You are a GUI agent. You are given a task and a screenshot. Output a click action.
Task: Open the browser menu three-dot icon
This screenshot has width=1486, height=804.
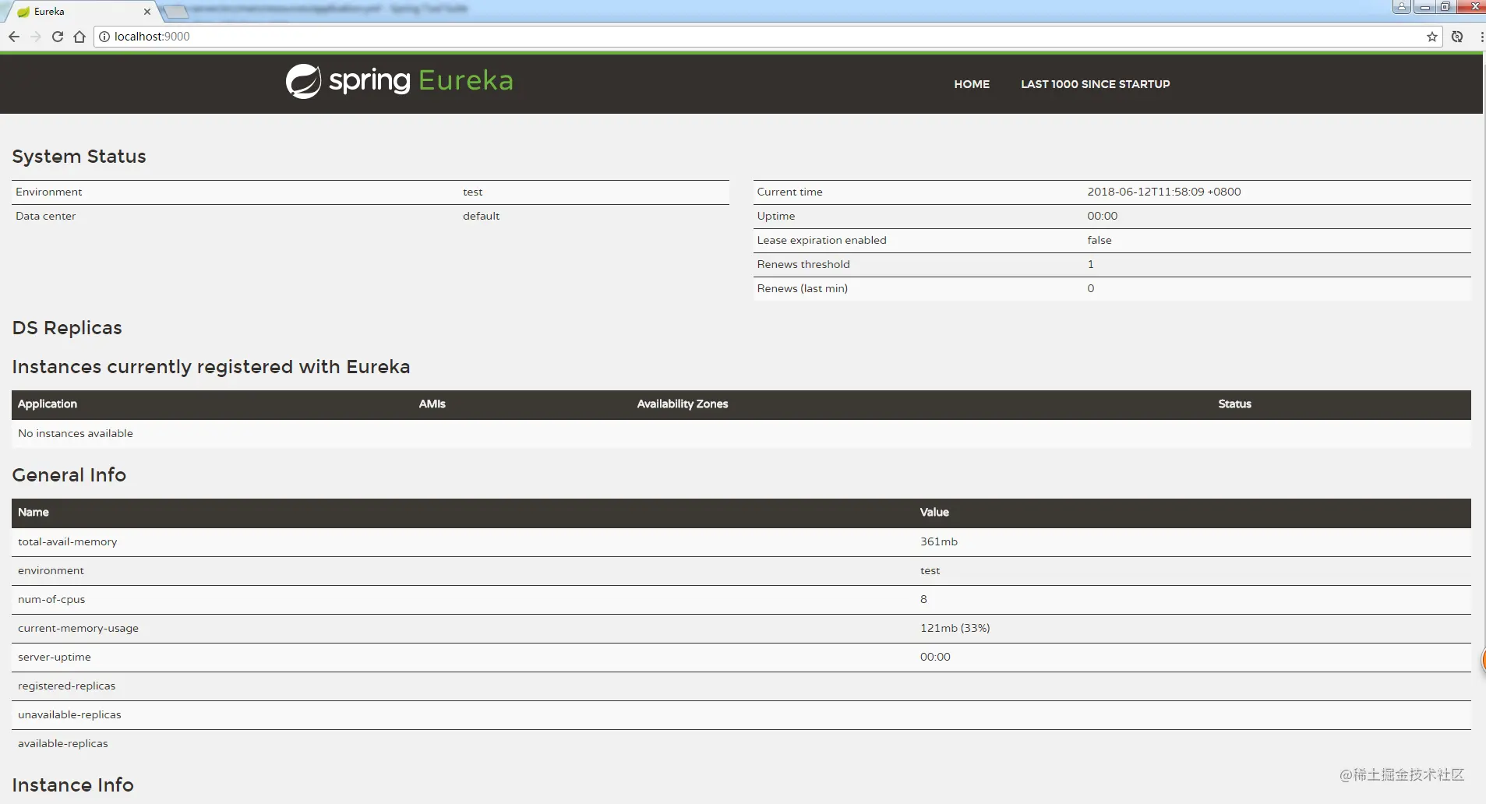(x=1481, y=37)
